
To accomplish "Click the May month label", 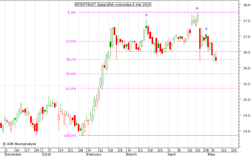I will click(x=212, y=154).
